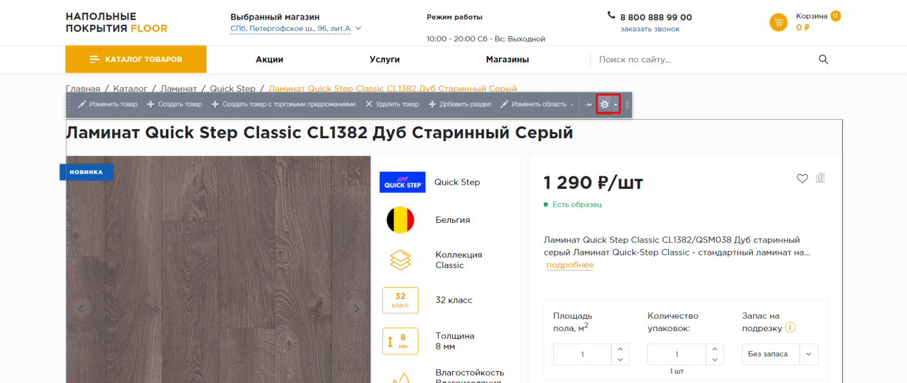Screen dimensions: 907x383
Task: Click the collection layers icon
Action: pyautogui.click(x=400, y=260)
